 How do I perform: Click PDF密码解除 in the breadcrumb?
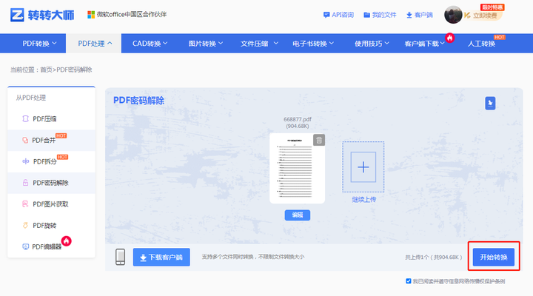[74, 70]
